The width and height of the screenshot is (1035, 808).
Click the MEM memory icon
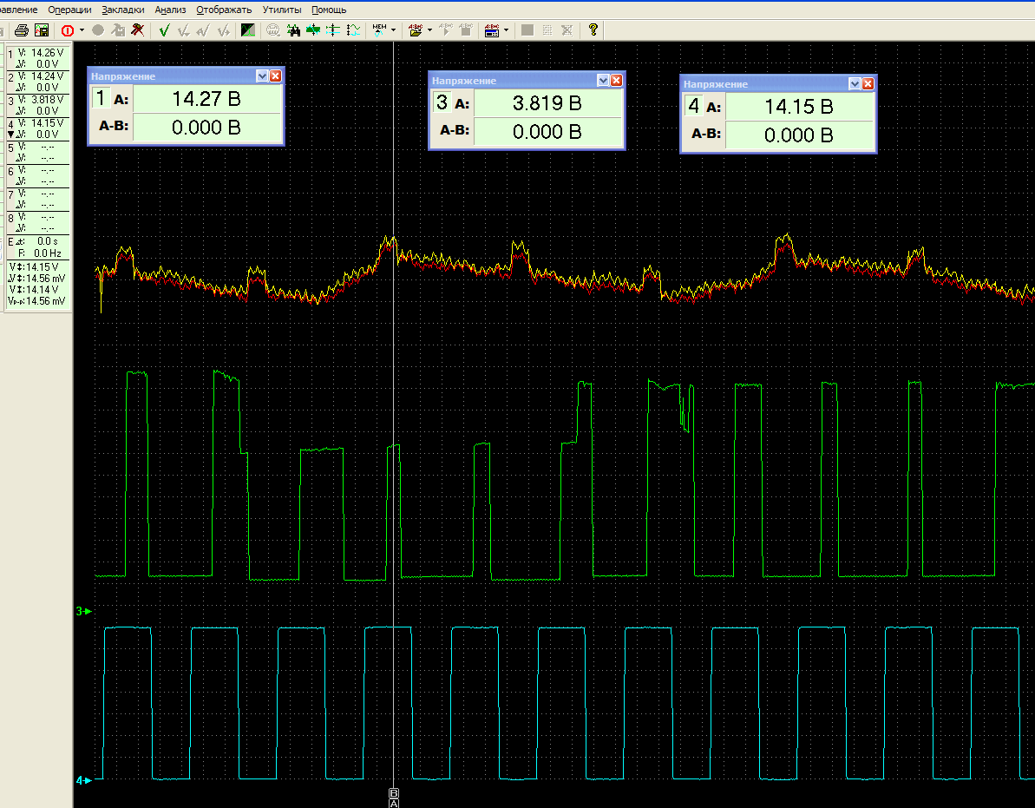(x=379, y=30)
